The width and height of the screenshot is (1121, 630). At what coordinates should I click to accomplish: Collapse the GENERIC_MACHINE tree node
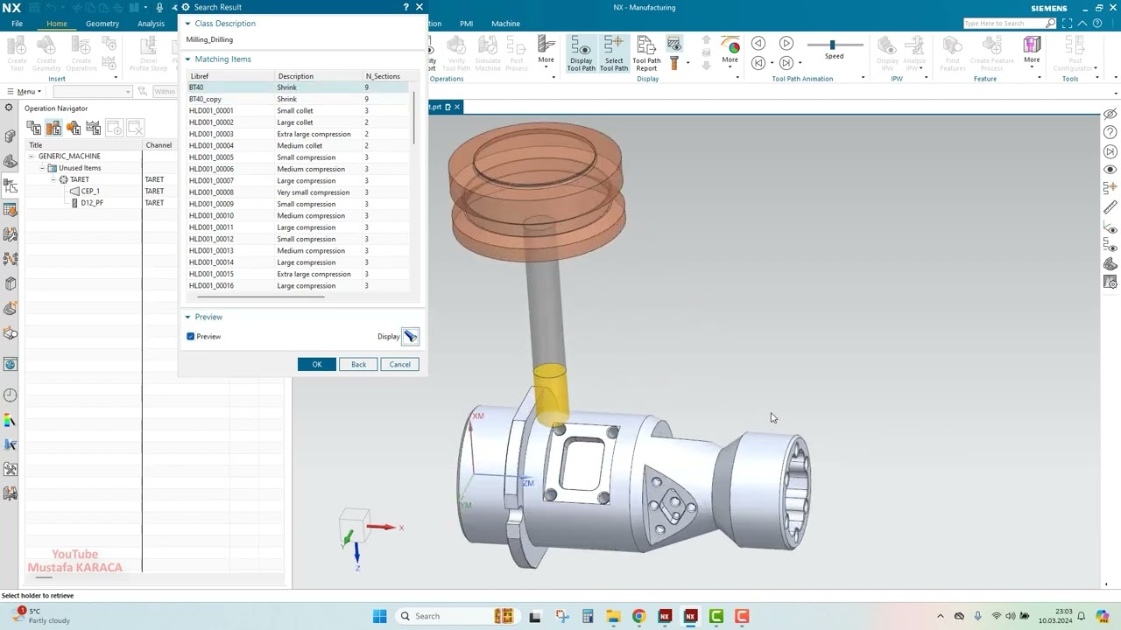pos(31,157)
